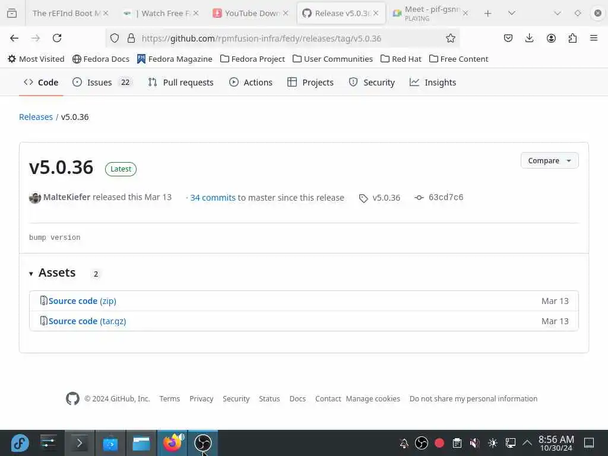Viewport: 608px width, 456px height.
Task: Switch to the YouTube Download tab
Action: [x=252, y=13]
